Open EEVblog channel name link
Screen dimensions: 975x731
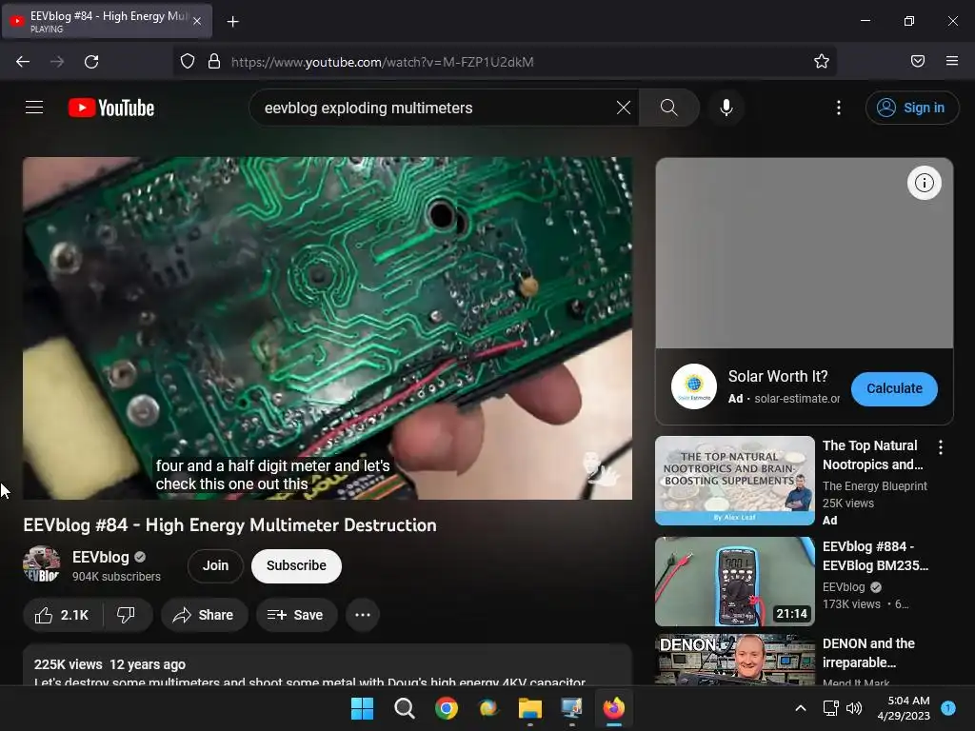point(101,557)
